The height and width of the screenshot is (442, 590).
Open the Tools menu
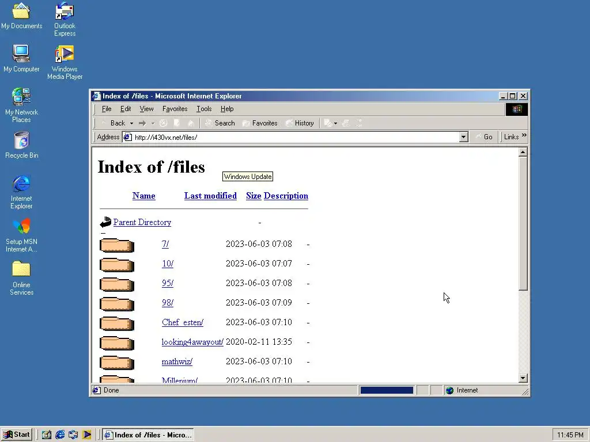pyautogui.click(x=204, y=109)
